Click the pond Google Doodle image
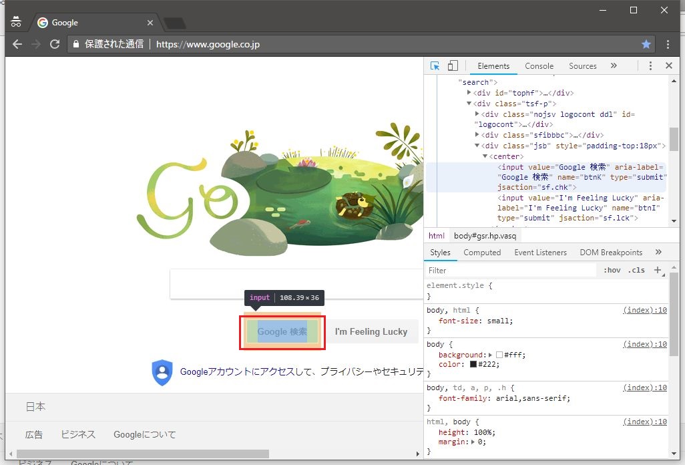This screenshot has width=685, height=465. (280, 190)
